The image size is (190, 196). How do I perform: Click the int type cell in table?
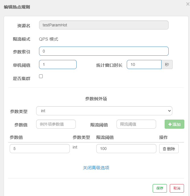[x=75, y=147]
